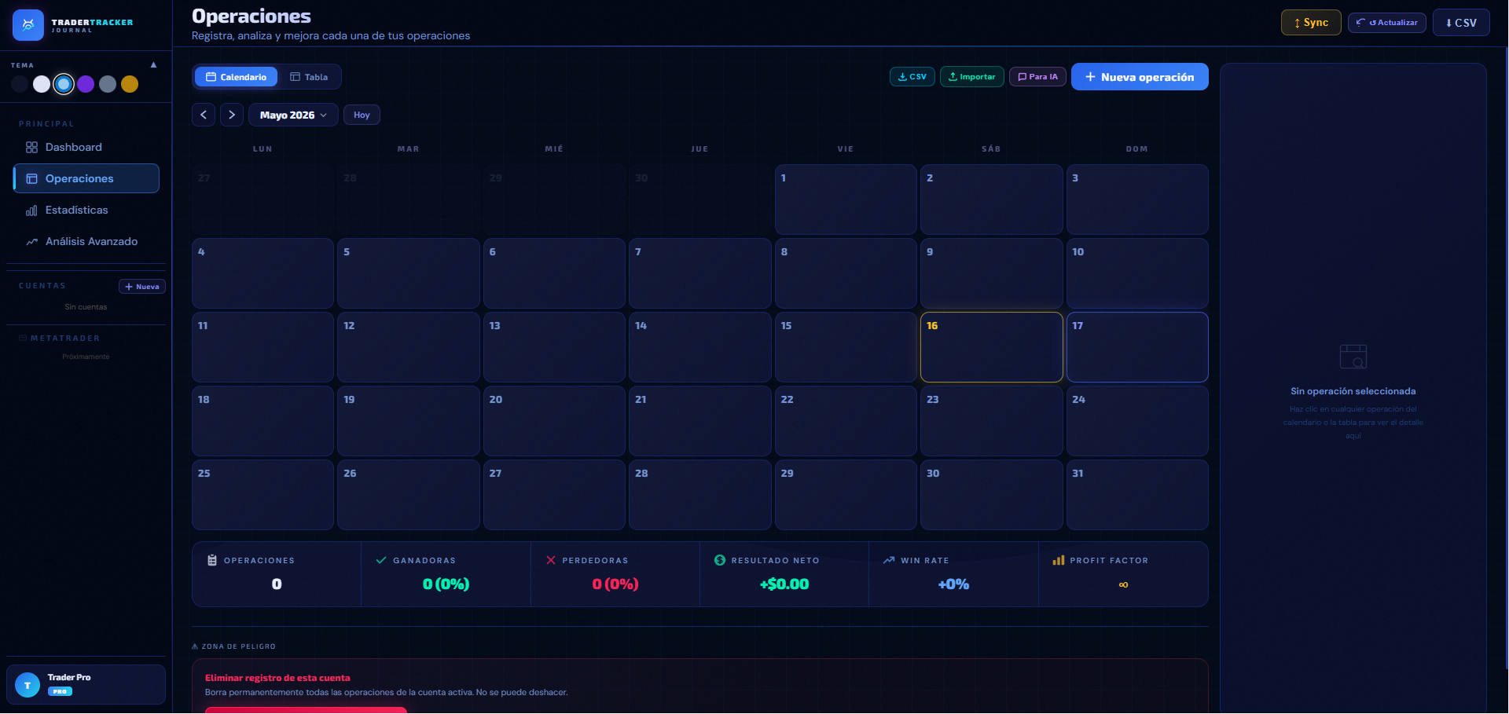Screen dimensions: 1509x714
Task: Click the Dashboard grid icon
Action: [x=31, y=148]
